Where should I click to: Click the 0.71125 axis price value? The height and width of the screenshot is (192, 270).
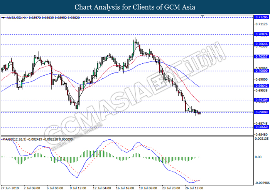click(262, 24)
